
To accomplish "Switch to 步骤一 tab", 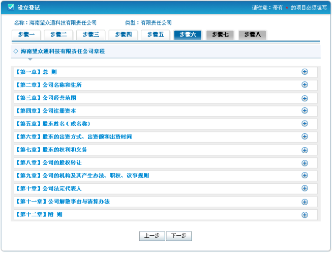I will pyautogui.click(x=25, y=35).
